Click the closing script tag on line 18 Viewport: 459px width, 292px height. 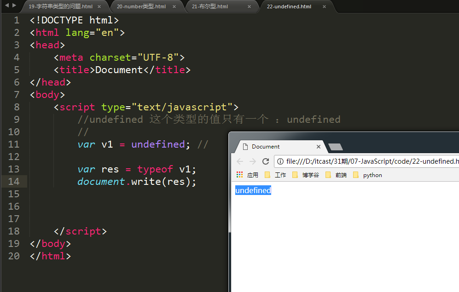(x=80, y=231)
